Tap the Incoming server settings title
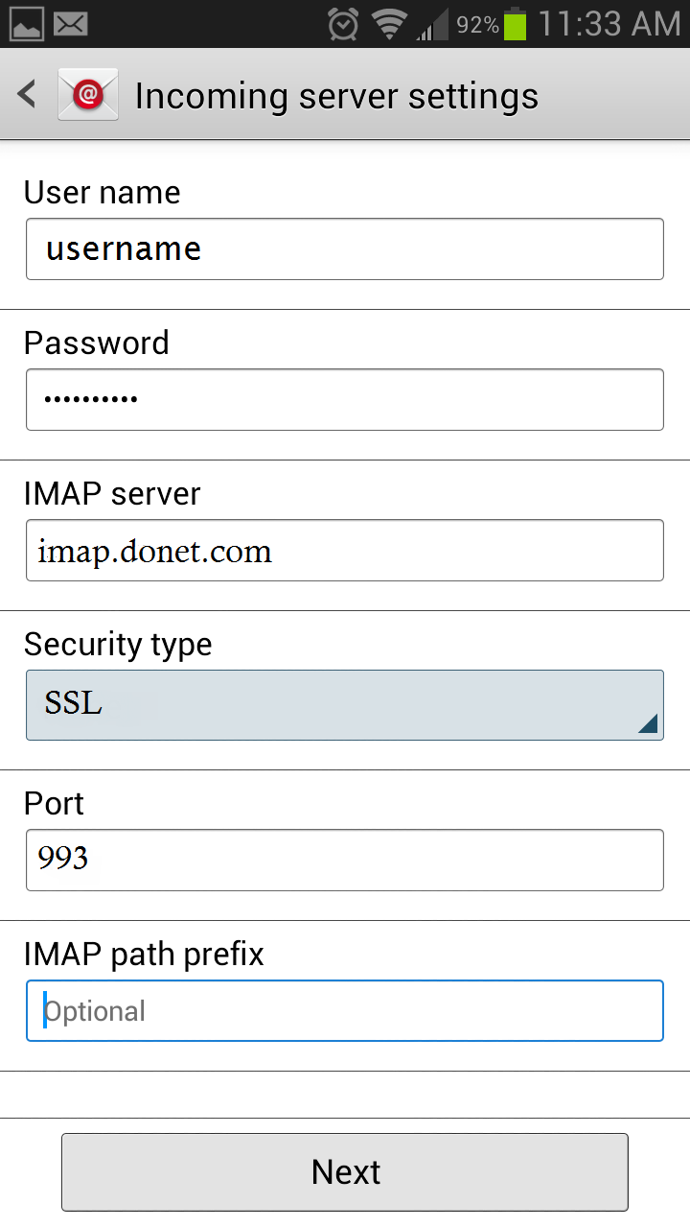 pos(336,96)
